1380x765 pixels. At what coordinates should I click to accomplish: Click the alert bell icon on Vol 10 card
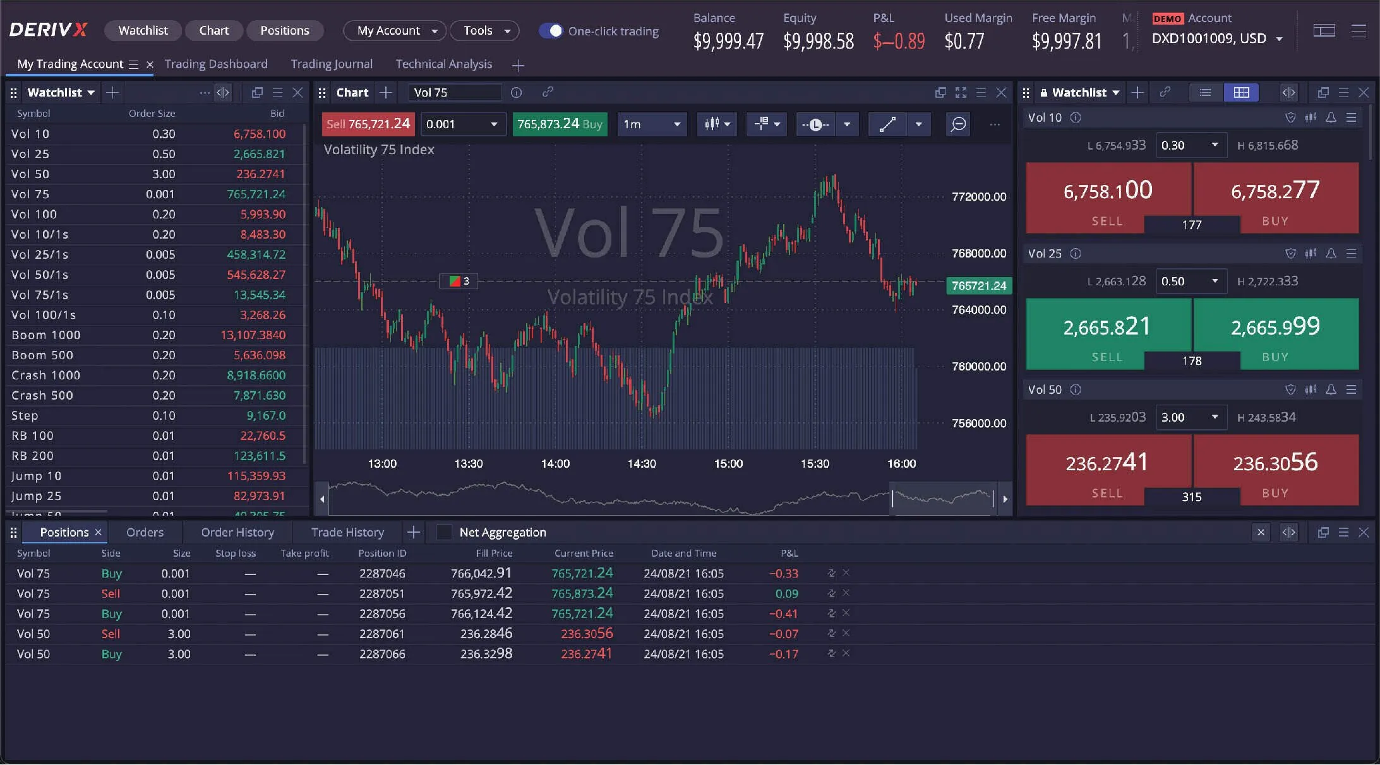1331,117
